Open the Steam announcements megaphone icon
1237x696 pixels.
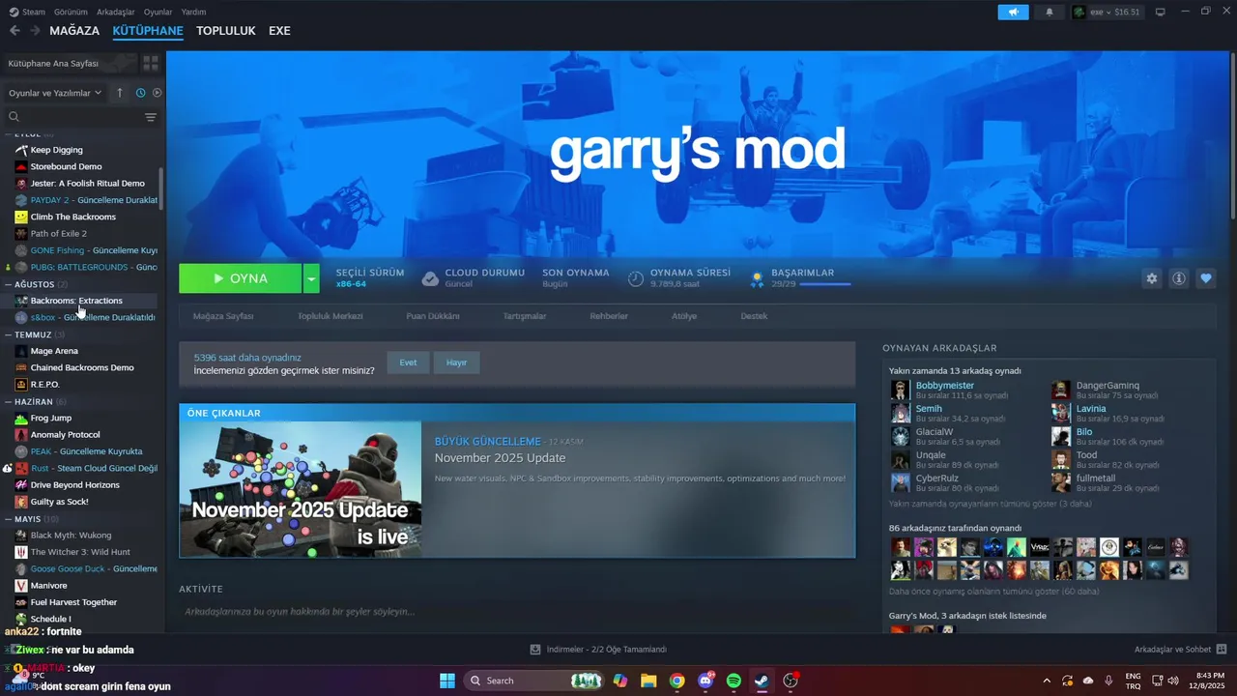click(1014, 12)
